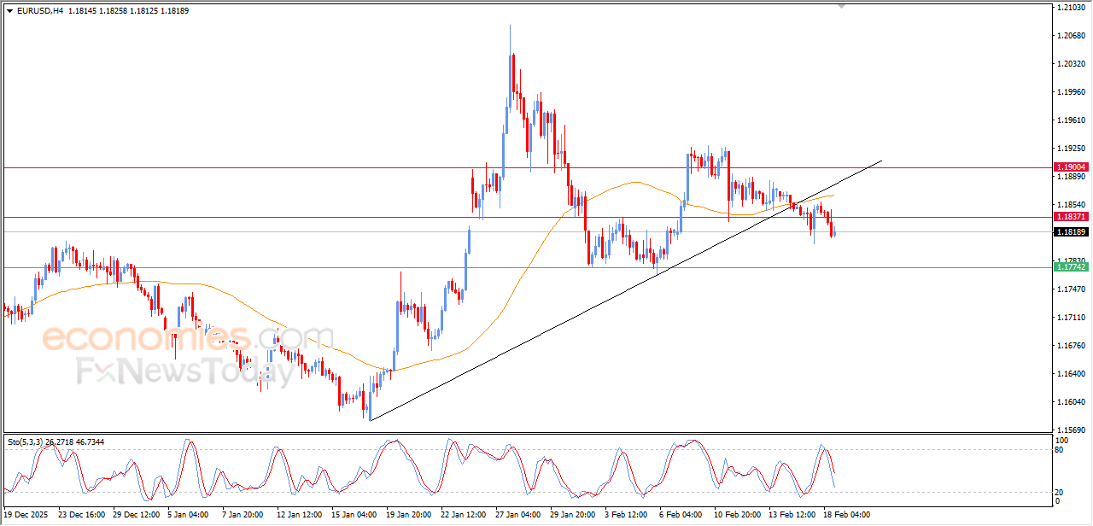Click the 27 Jan 04:00 time label
Viewport: 1093px width, 526px height.
tap(516, 516)
